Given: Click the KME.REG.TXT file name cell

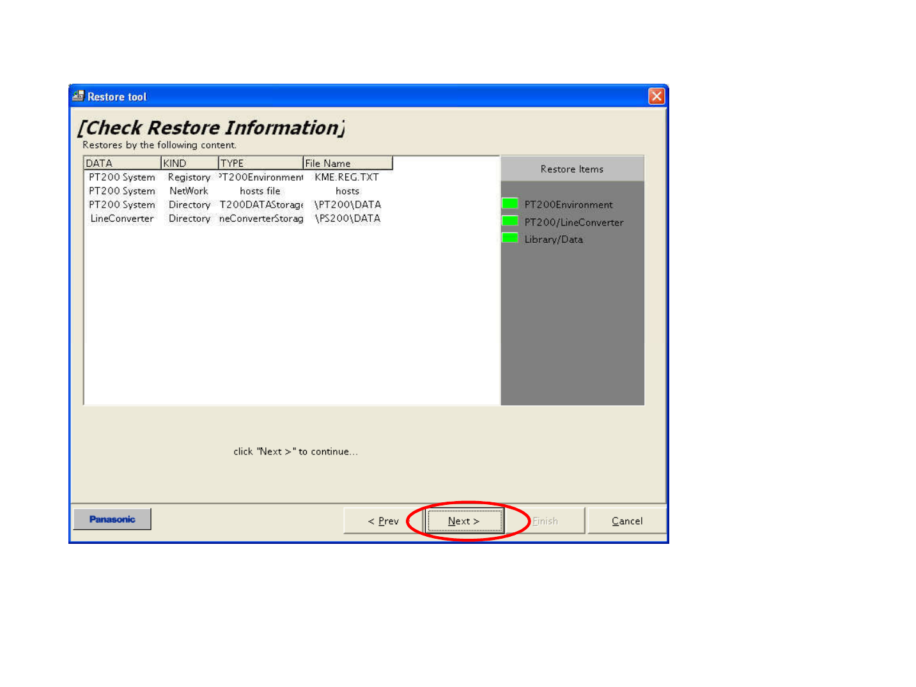Looking at the screenshot, I should click(x=347, y=177).
